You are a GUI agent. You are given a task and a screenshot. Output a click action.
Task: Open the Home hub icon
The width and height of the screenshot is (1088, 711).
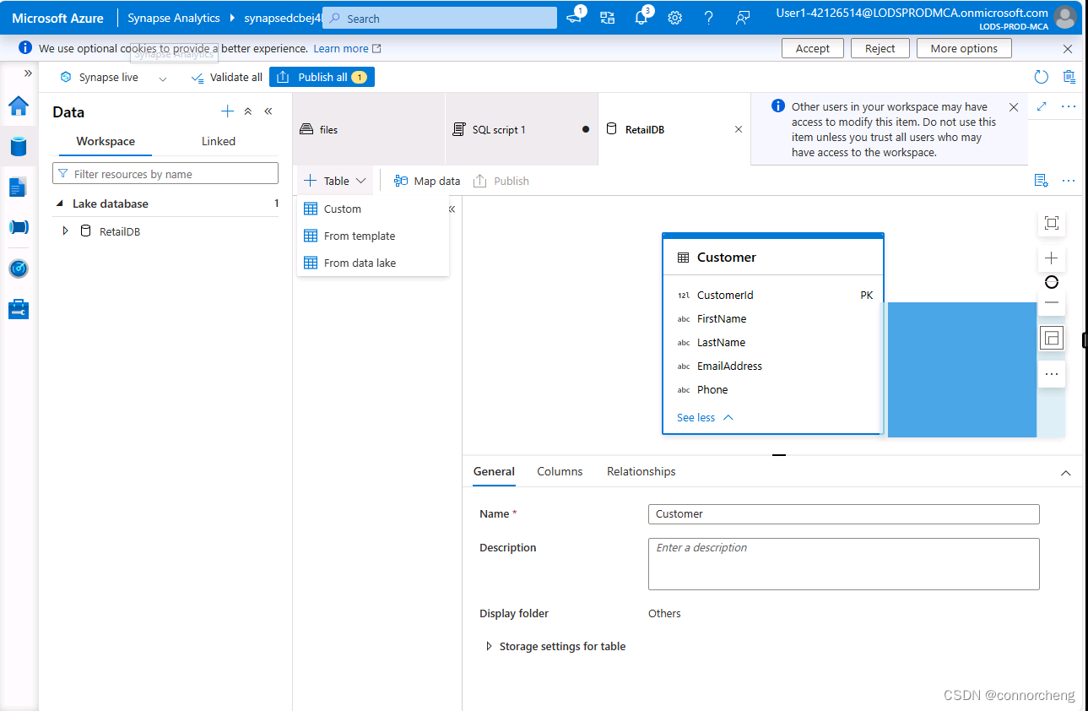19,106
